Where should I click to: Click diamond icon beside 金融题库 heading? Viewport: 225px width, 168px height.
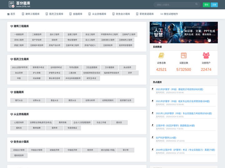(x=12, y=92)
